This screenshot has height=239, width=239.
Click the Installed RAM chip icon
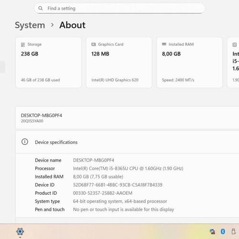pos(164,44)
